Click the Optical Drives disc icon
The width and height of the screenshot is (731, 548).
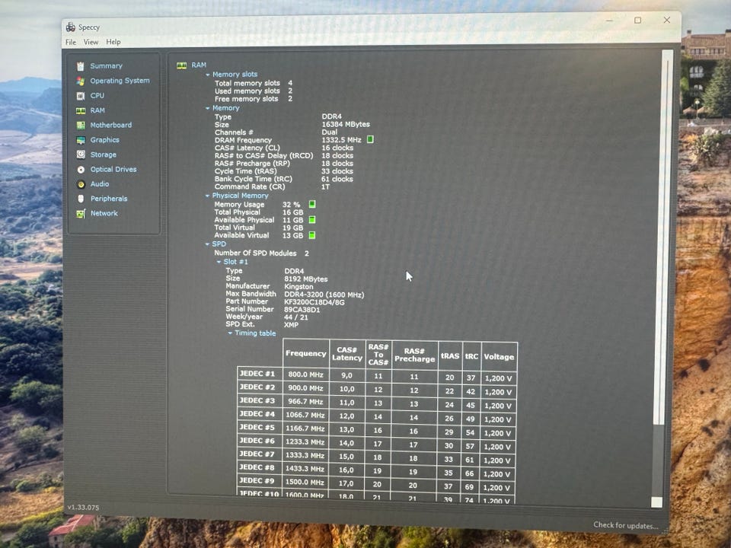[81, 170]
